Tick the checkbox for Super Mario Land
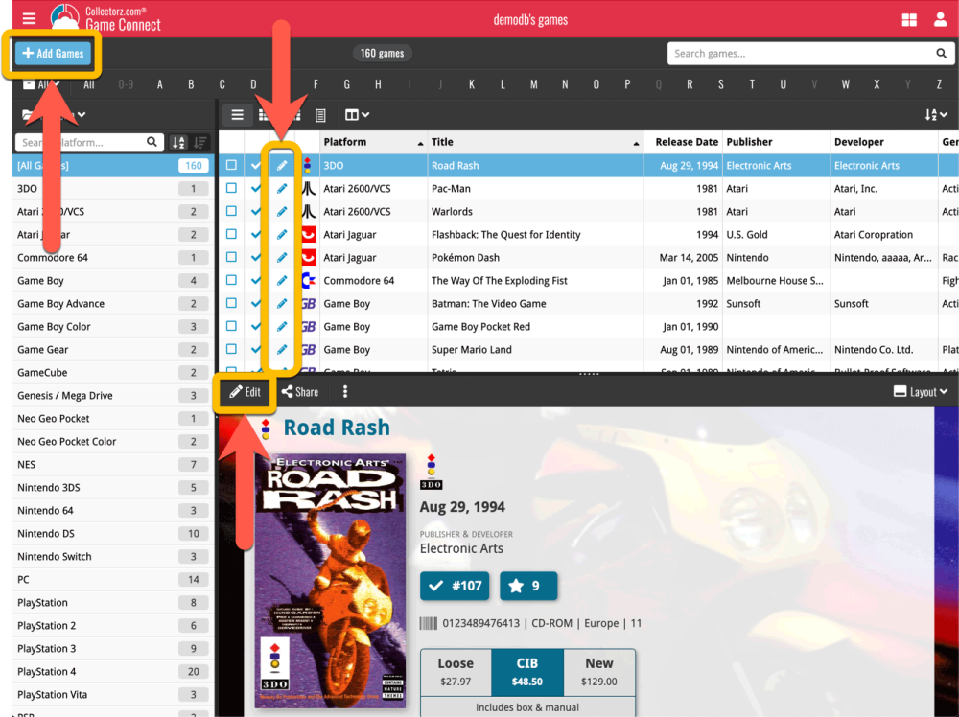This screenshot has width=959, height=717. 231,349
